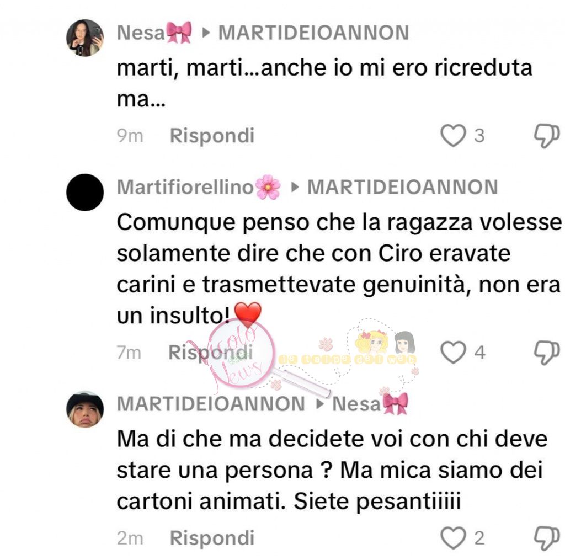565x560 pixels.
Task: Click the Vicolo delle News watermark logo
Action: pos(236,354)
